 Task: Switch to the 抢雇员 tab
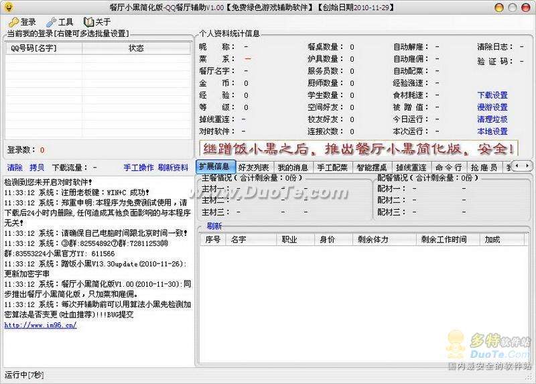click(x=484, y=168)
